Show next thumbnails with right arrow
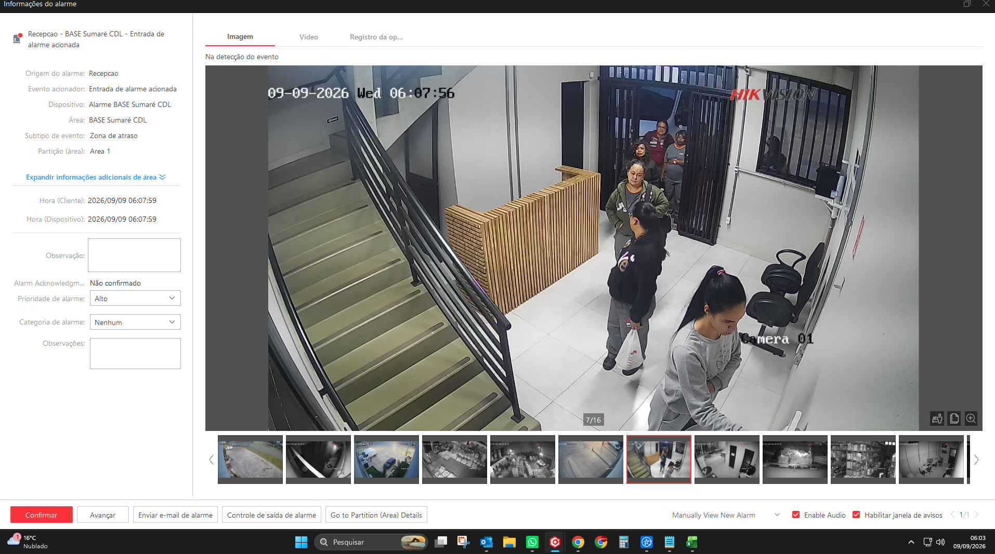Image resolution: width=995 pixels, height=554 pixels. tap(976, 460)
